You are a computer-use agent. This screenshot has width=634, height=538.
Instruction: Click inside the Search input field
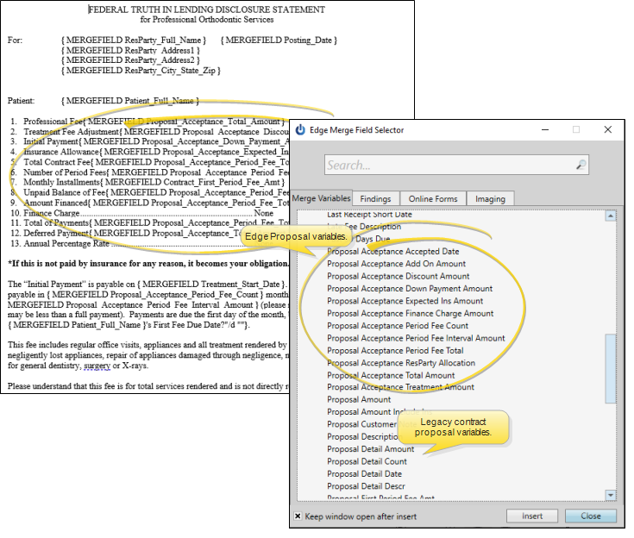point(449,165)
